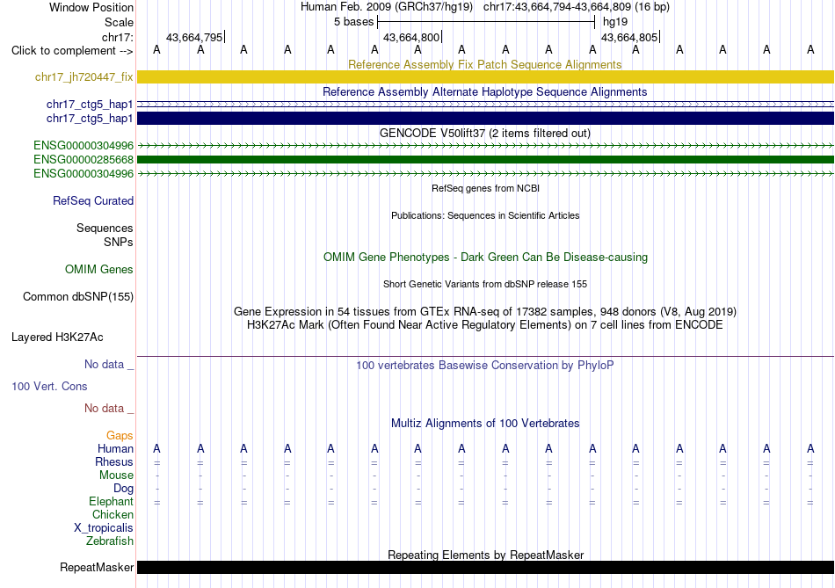Select the Sequences subtrack label
This screenshot has height=588, width=835.
pyautogui.click(x=105, y=228)
